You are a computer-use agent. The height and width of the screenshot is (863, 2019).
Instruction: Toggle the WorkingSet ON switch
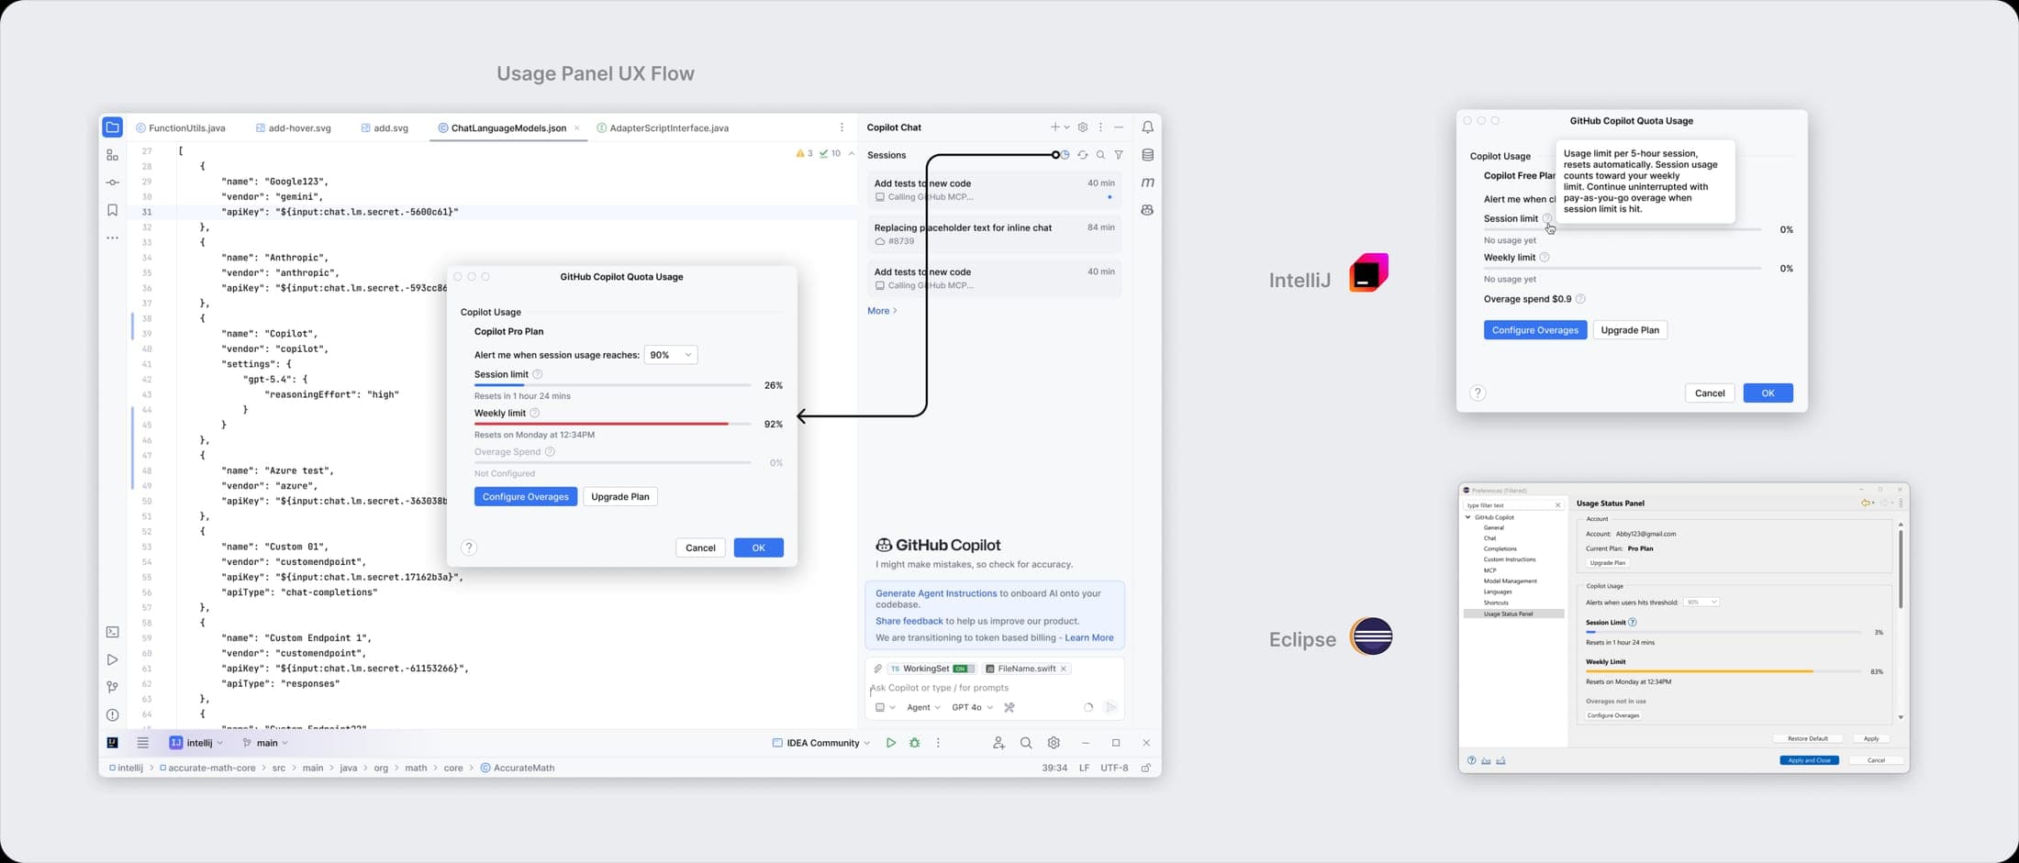click(x=963, y=669)
